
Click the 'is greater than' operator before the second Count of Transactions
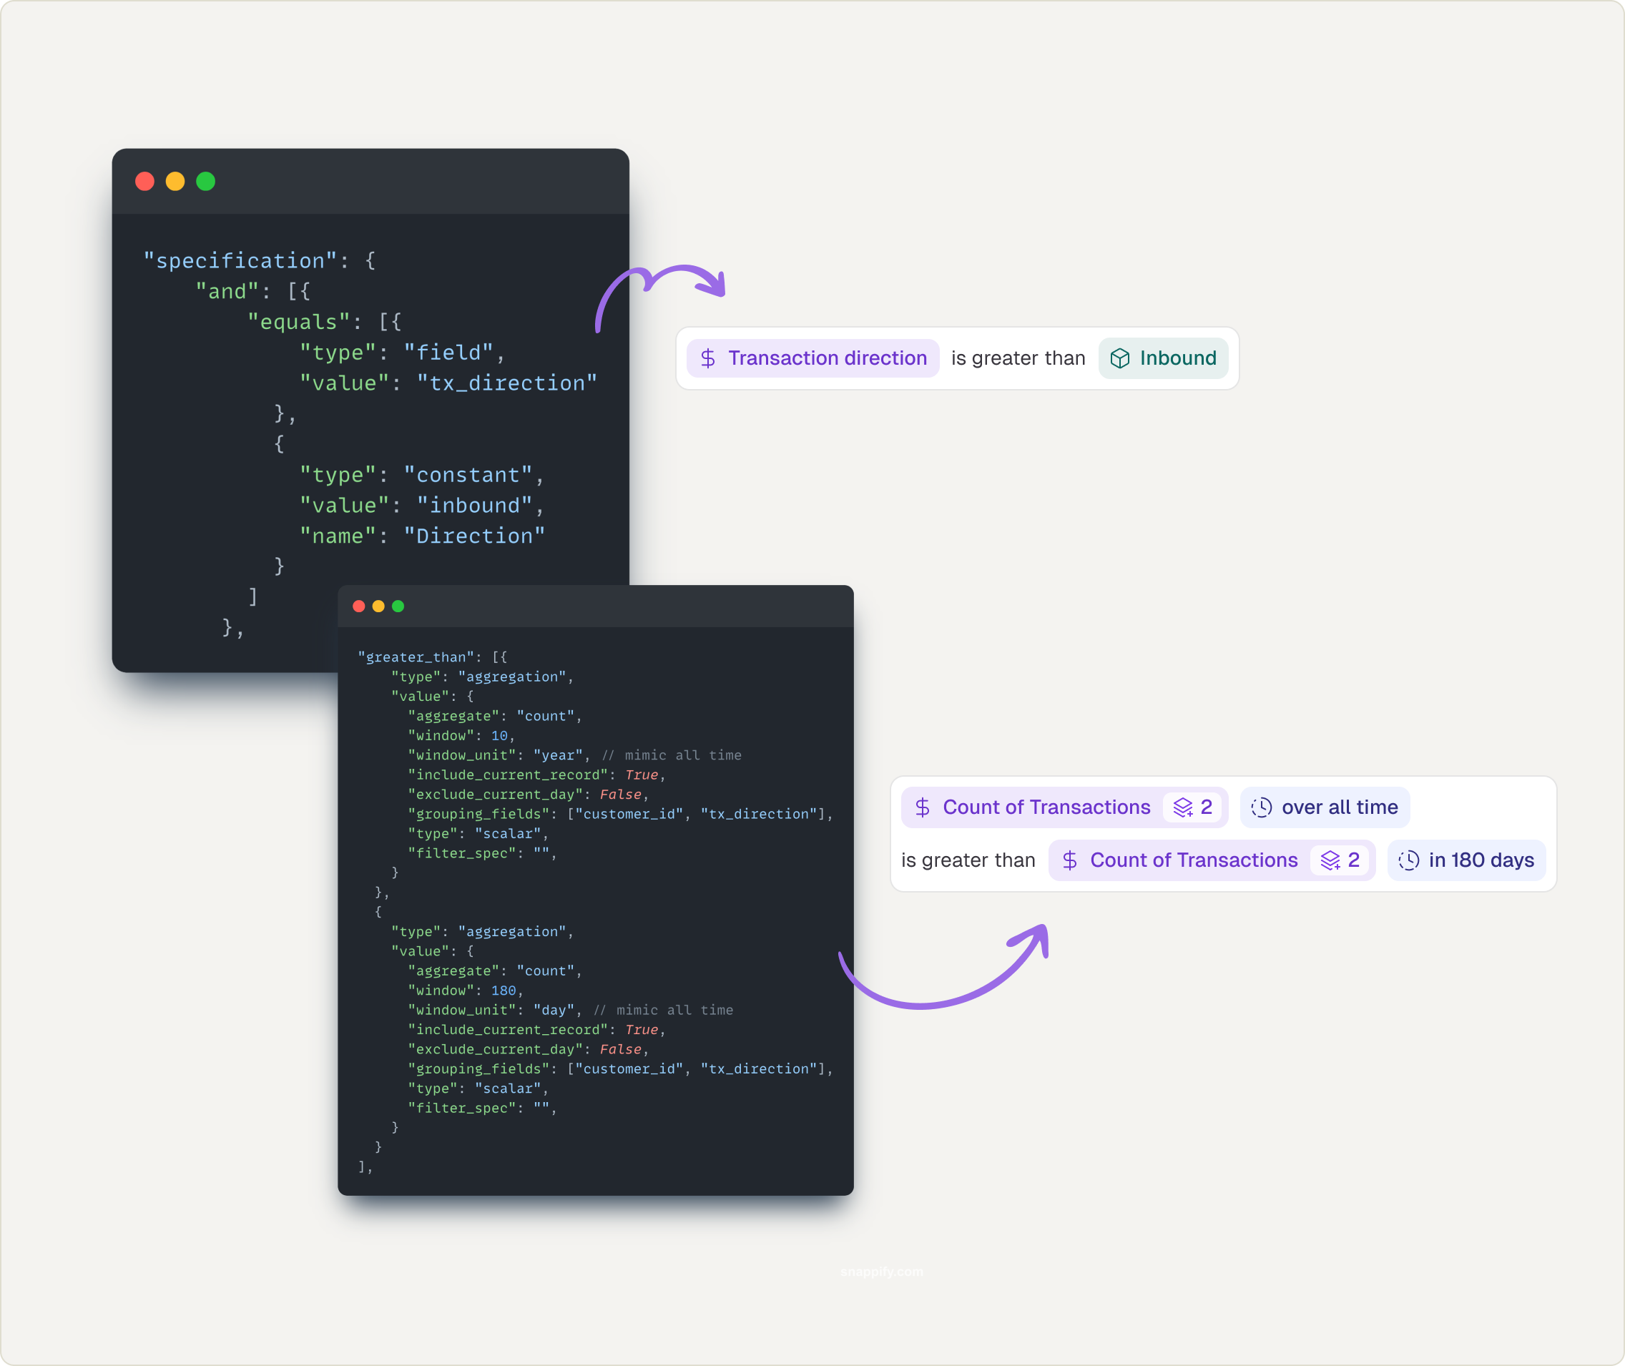968,860
